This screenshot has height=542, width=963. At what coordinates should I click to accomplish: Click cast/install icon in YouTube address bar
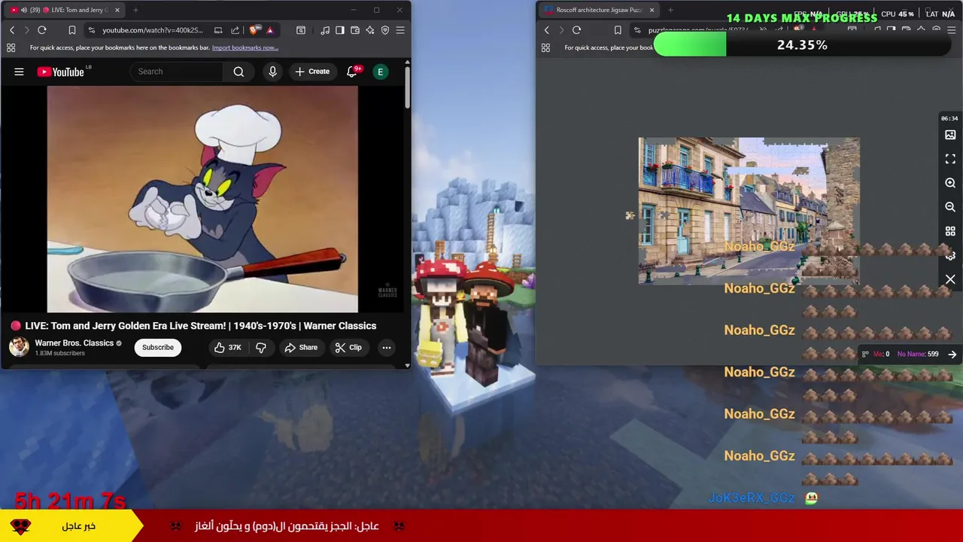coord(218,30)
